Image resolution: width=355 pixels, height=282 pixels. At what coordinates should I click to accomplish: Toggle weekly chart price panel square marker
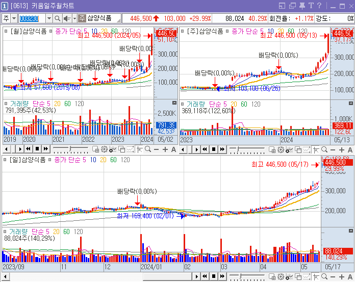[x=182, y=31]
